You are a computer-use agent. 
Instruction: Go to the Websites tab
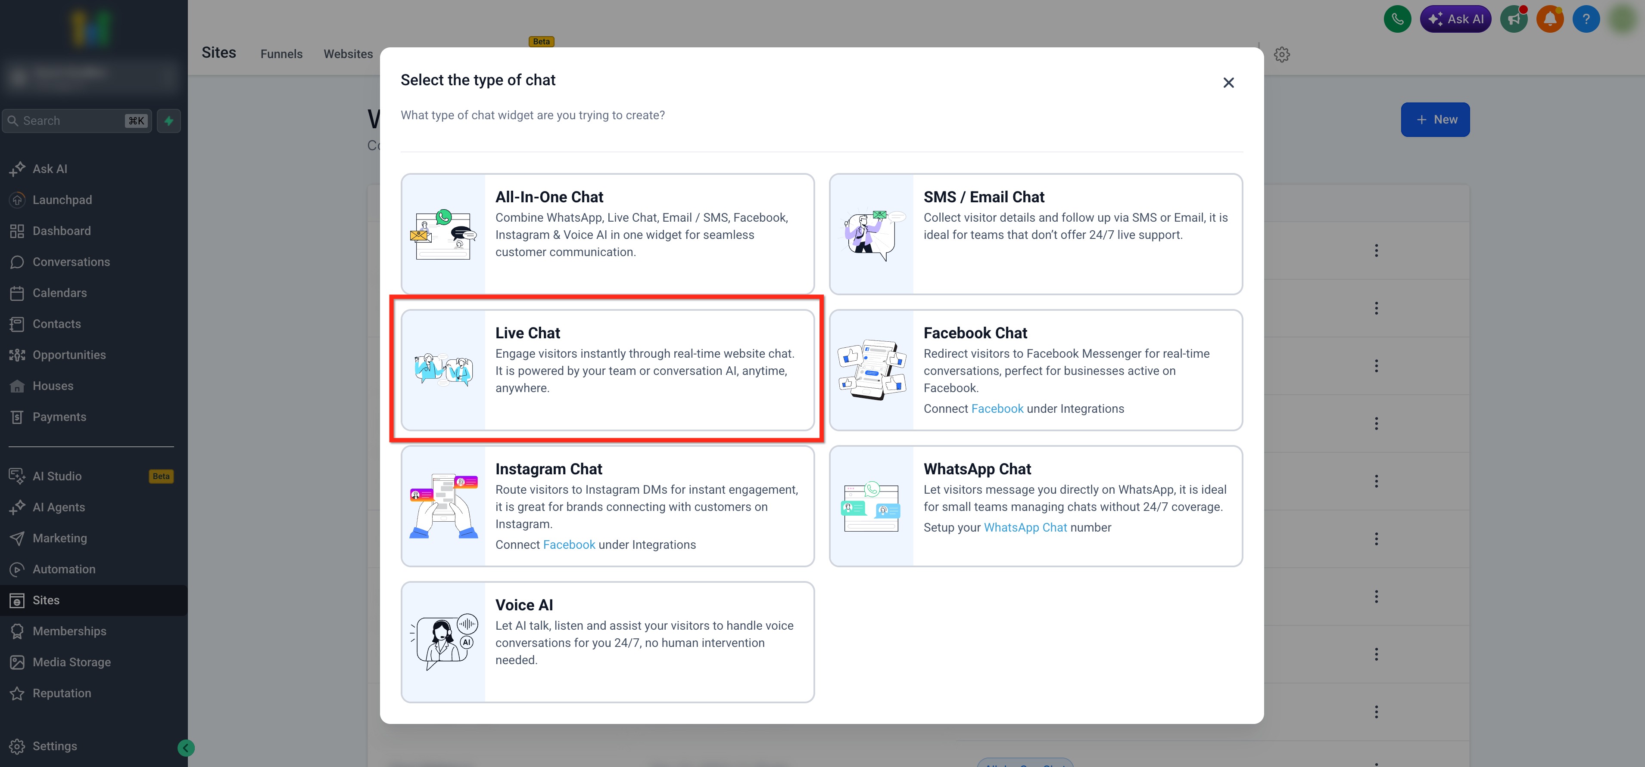coord(347,54)
